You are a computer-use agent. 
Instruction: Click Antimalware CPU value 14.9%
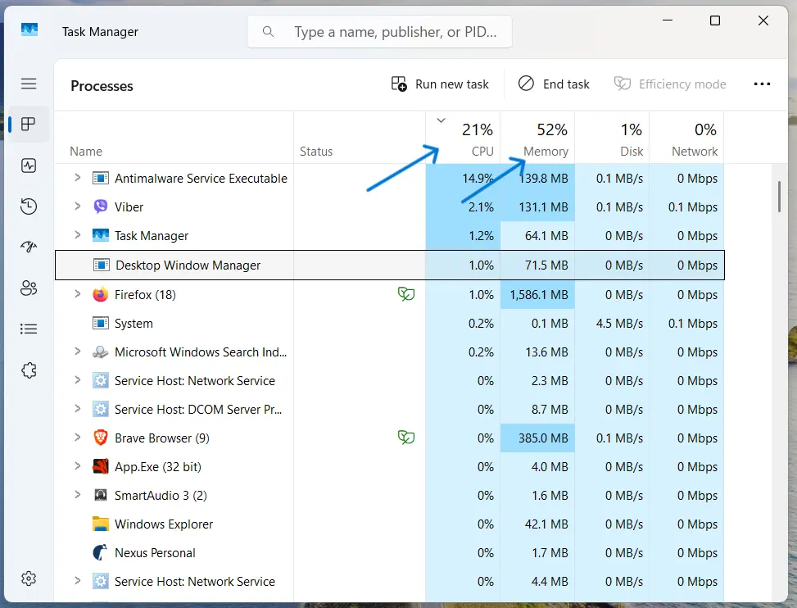click(478, 179)
